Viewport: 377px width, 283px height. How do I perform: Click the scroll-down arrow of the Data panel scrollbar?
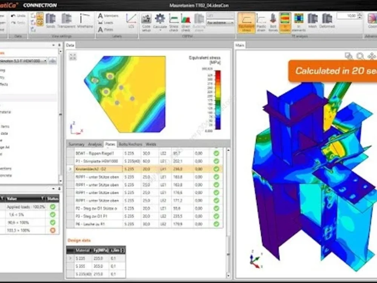(228, 276)
